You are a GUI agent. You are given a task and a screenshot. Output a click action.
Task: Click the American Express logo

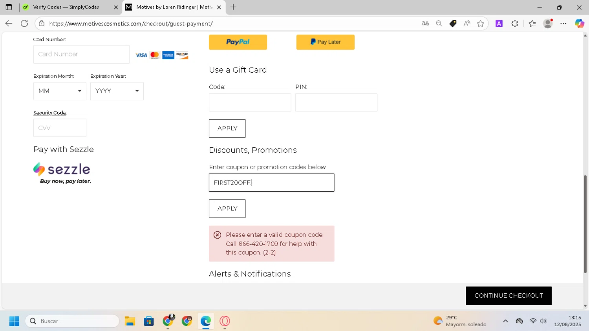168,55
